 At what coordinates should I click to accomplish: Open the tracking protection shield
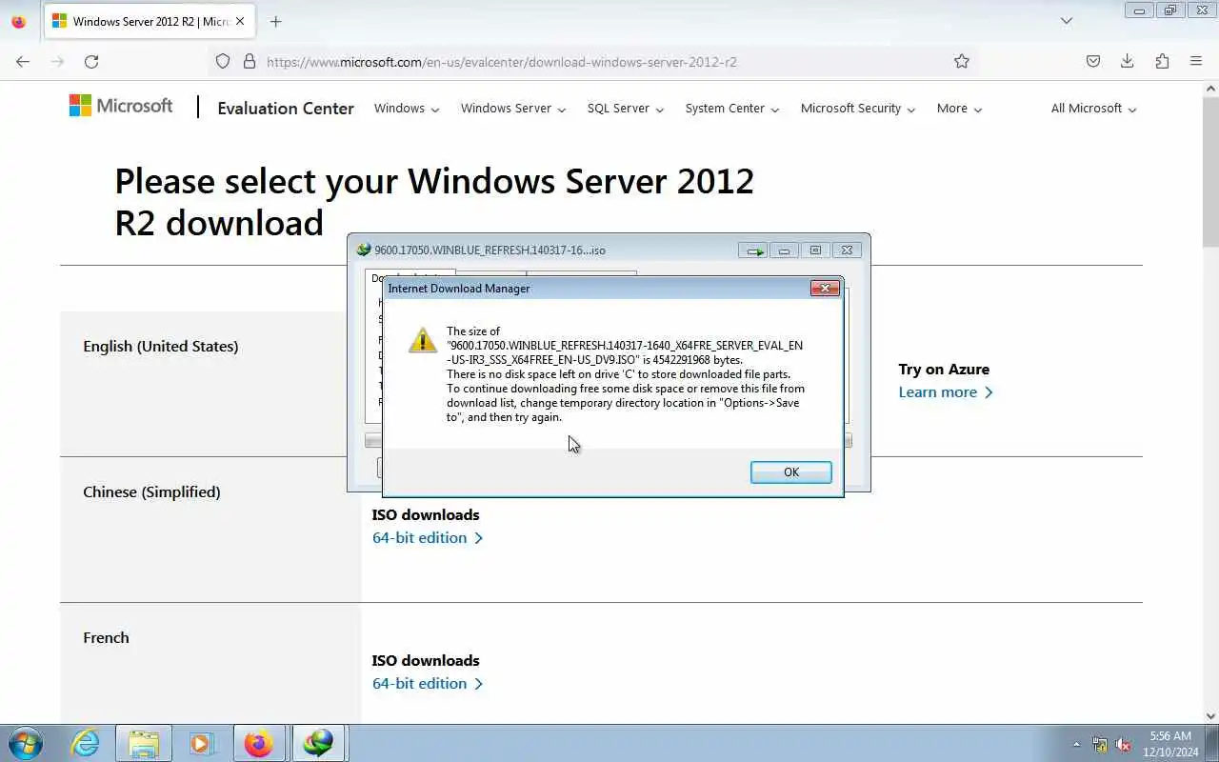click(x=223, y=61)
